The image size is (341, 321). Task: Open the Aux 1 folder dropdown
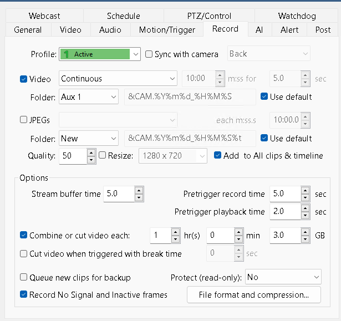point(89,96)
